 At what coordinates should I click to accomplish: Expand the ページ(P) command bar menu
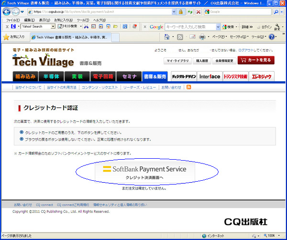coord(219,37)
